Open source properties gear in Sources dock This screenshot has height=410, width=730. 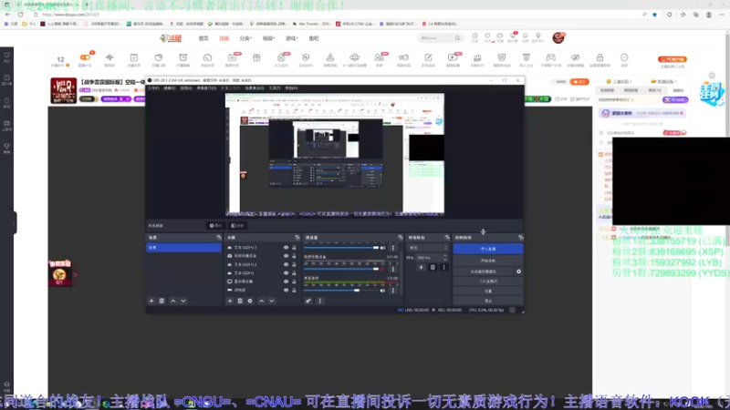pos(250,301)
